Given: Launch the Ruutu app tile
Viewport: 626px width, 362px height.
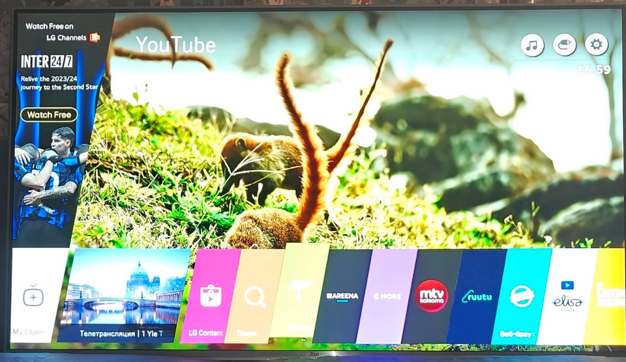Looking at the screenshot, I should 477,297.
